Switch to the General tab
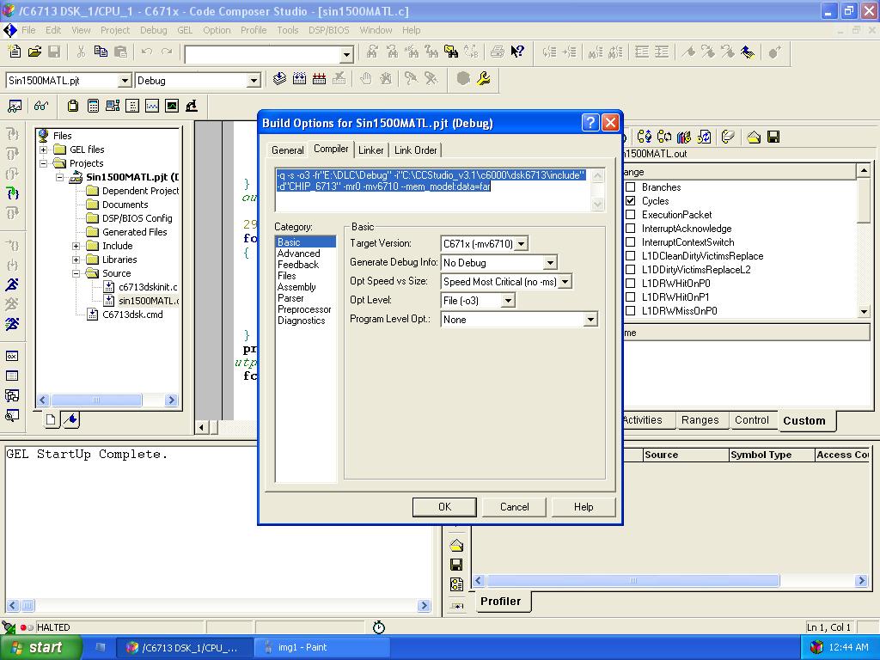The width and height of the screenshot is (880, 660). pyautogui.click(x=287, y=150)
